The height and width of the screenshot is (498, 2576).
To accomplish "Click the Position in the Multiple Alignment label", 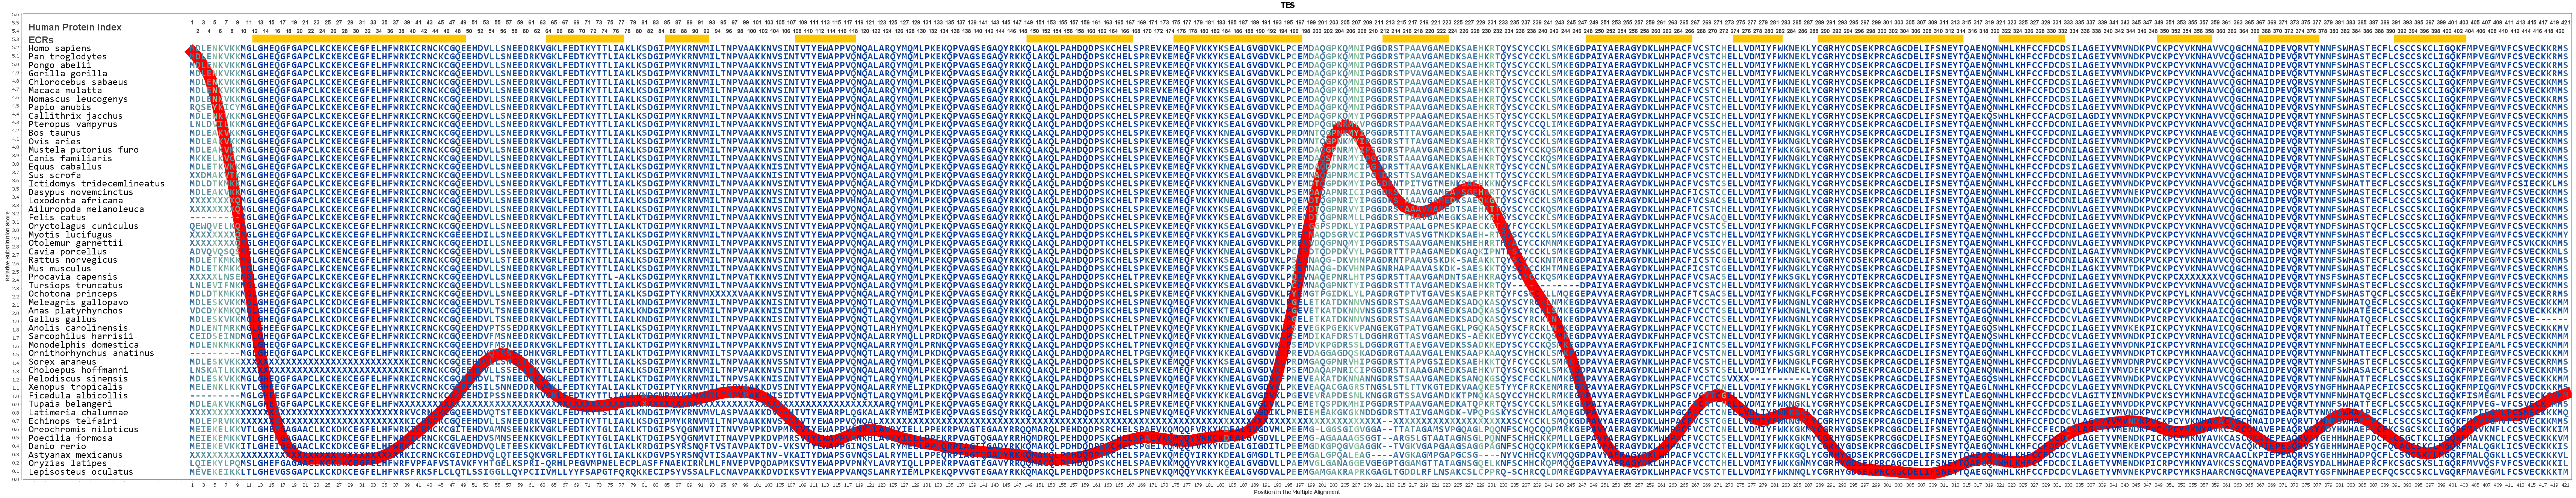I will [x=1297, y=492].
